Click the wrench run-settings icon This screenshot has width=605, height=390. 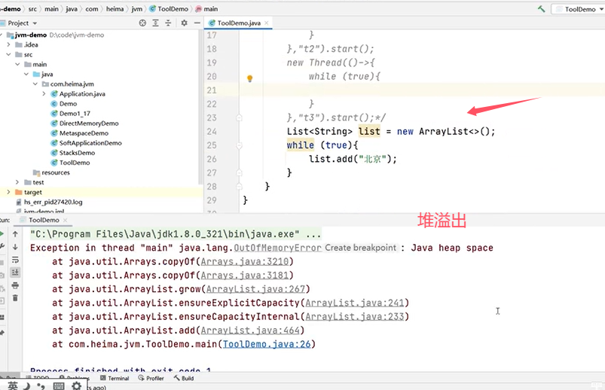coord(2,246)
